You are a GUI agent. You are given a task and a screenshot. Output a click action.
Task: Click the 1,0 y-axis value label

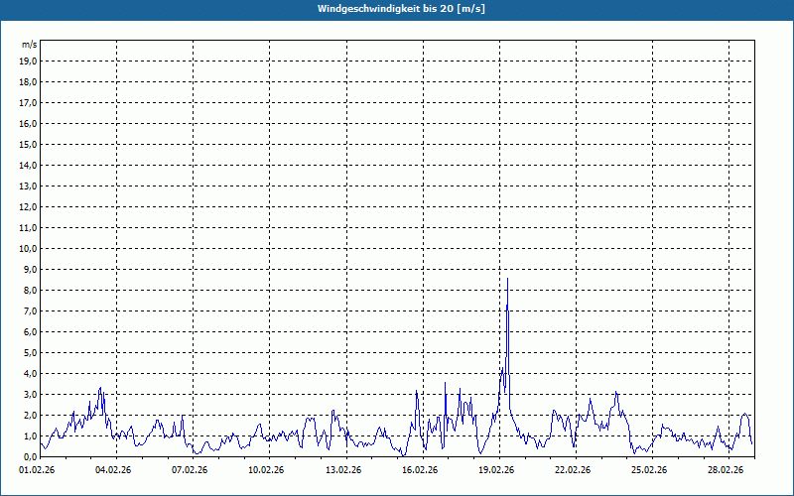(30, 436)
